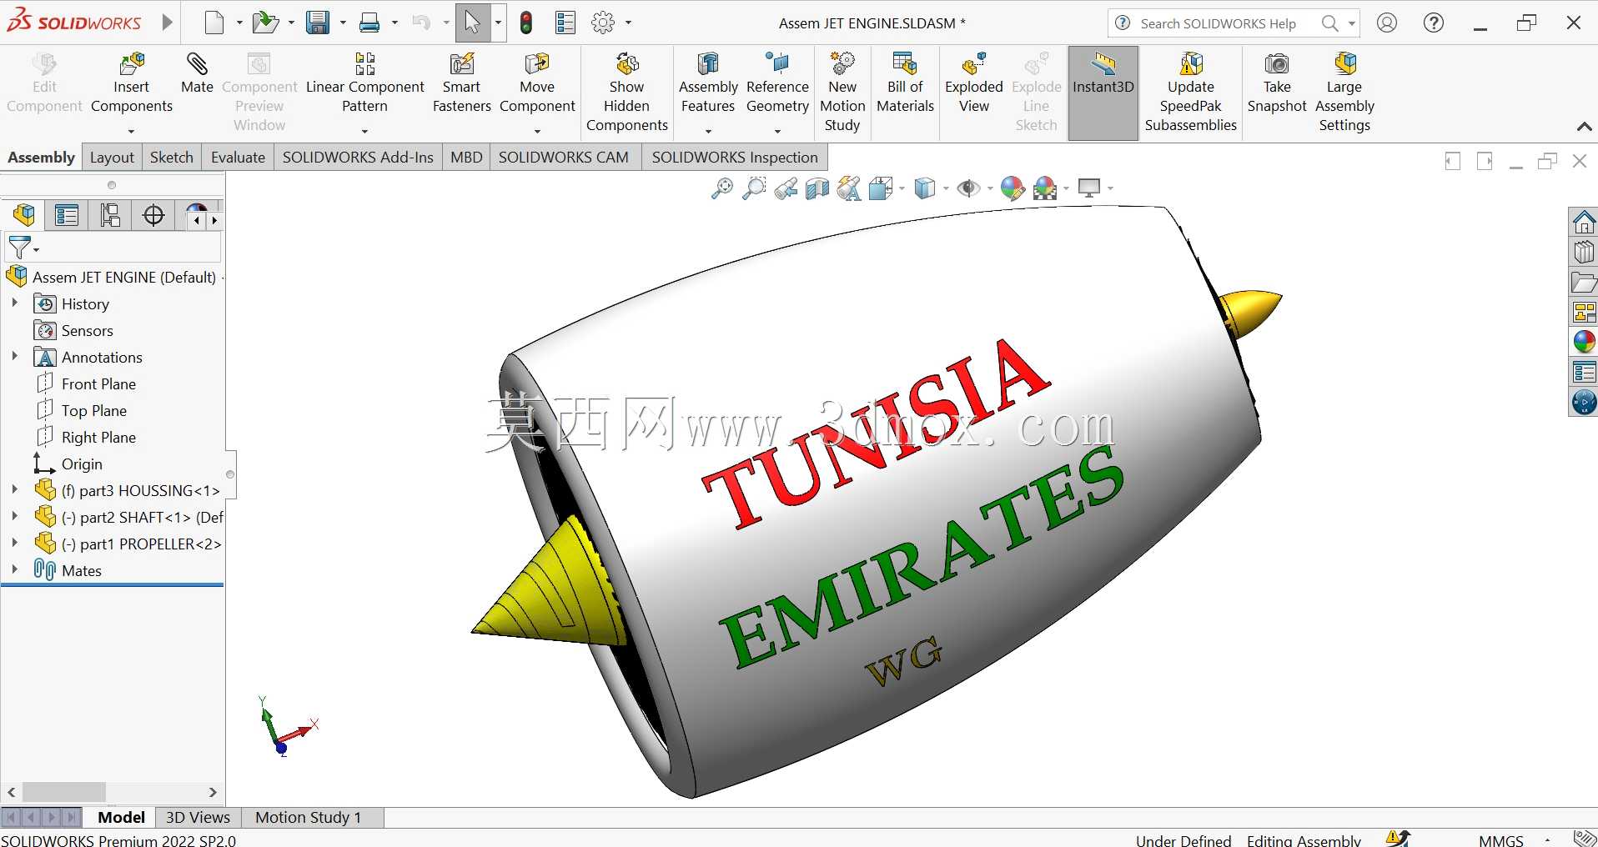Image resolution: width=1598 pixels, height=847 pixels.
Task: Open File Explorer folder in task pane
Action: pos(1583,282)
